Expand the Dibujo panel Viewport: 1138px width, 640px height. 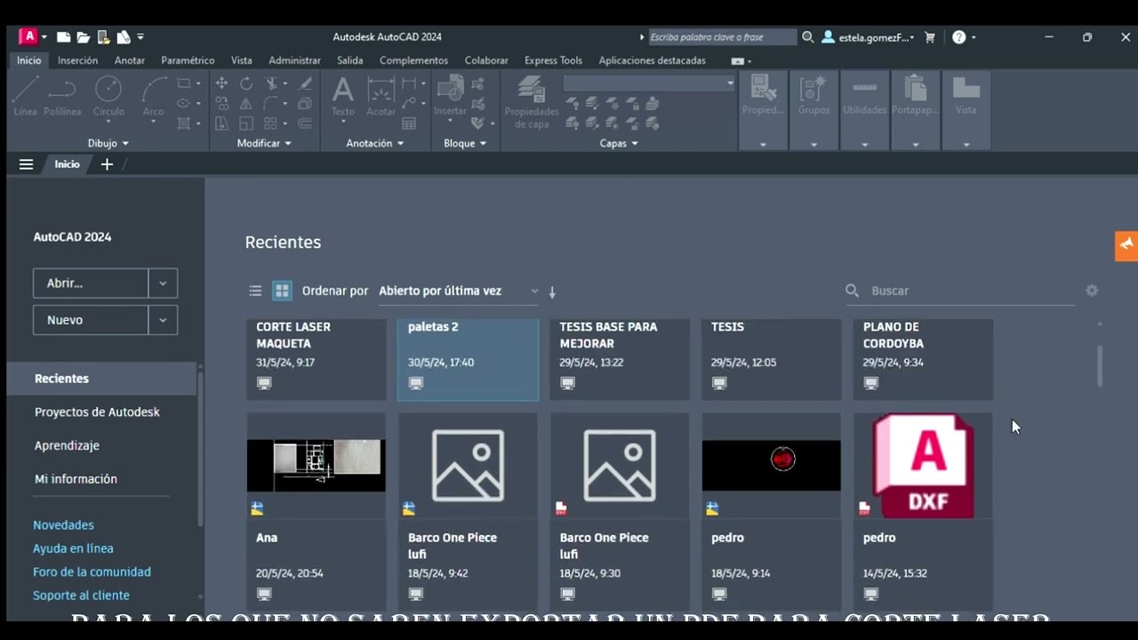click(x=108, y=143)
